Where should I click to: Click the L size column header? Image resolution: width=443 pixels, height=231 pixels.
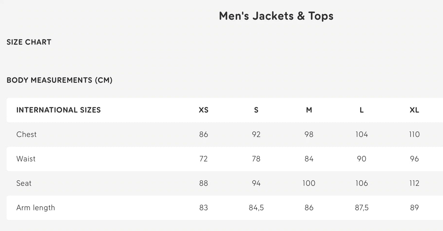[361, 110]
